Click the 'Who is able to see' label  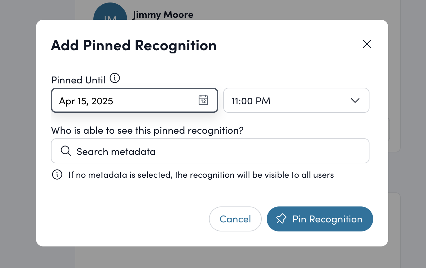(x=147, y=130)
